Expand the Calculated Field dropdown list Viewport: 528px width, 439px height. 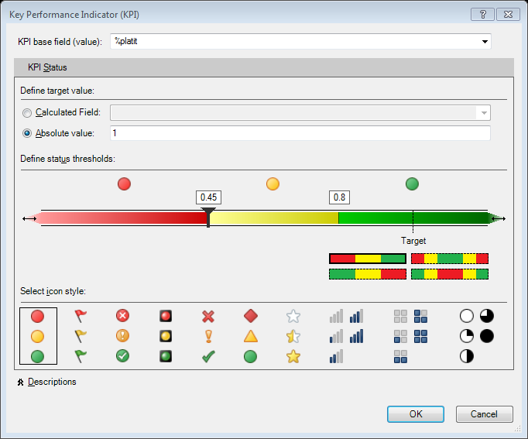(484, 113)
